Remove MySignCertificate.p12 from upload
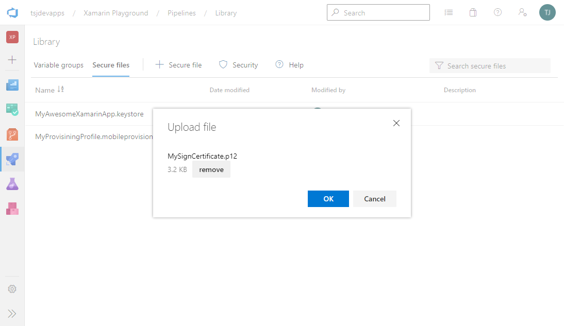The width and height of the screenshot is (564, 326). (x=211, y=169)
